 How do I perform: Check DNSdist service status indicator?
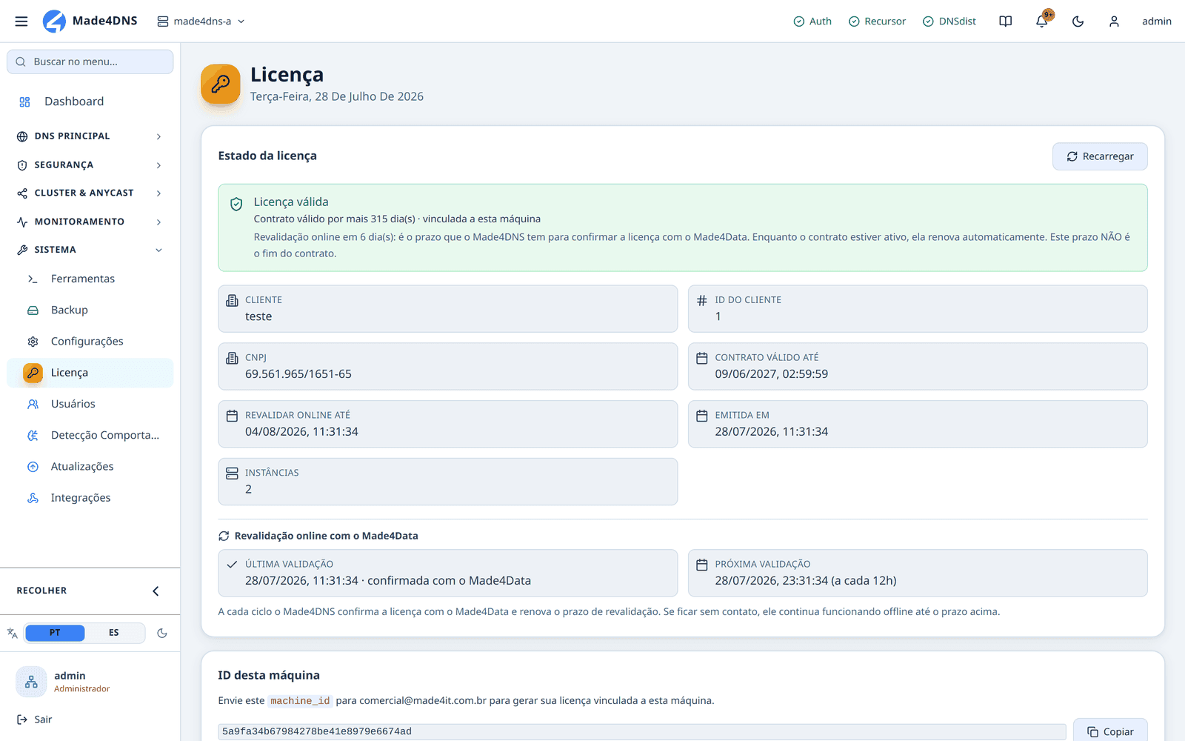tap(949, 21)
